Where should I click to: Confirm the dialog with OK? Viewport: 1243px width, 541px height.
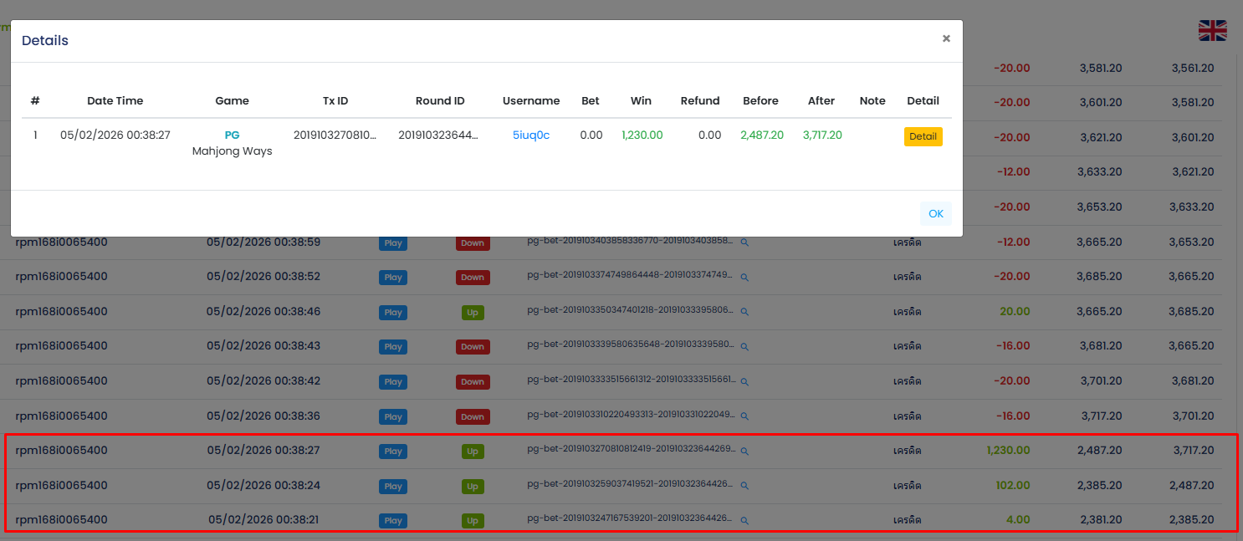(x=935, y=214)
